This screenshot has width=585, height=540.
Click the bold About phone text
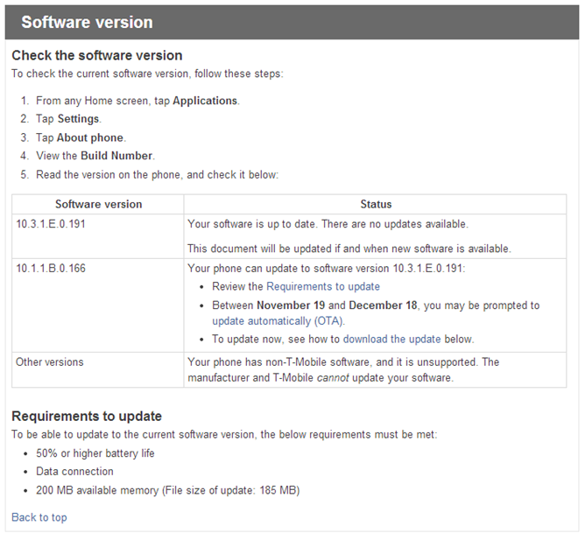pyautogui.click(x=90, y=137)
